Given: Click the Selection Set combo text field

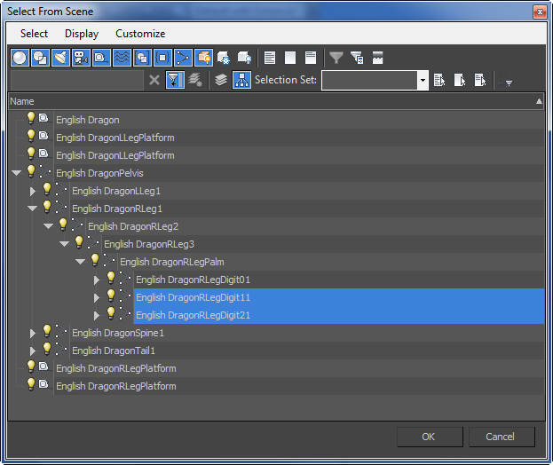Looking at the screenshot, I should 369,81.
